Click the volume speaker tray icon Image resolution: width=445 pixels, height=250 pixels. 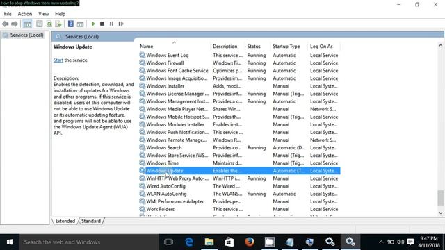click(x=400, y=242)
